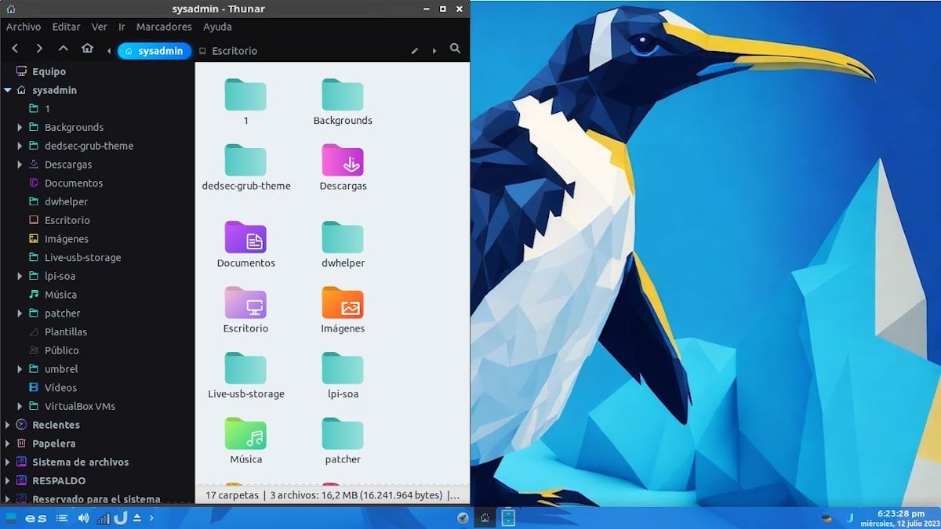Open the Archivo menu
Screen dimensions: 941x529
(x=24, y=27)
